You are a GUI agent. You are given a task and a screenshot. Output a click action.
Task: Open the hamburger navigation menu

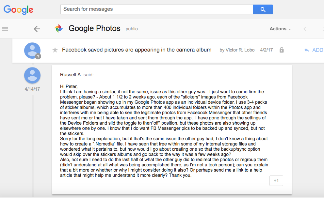[x=5, y=29]
